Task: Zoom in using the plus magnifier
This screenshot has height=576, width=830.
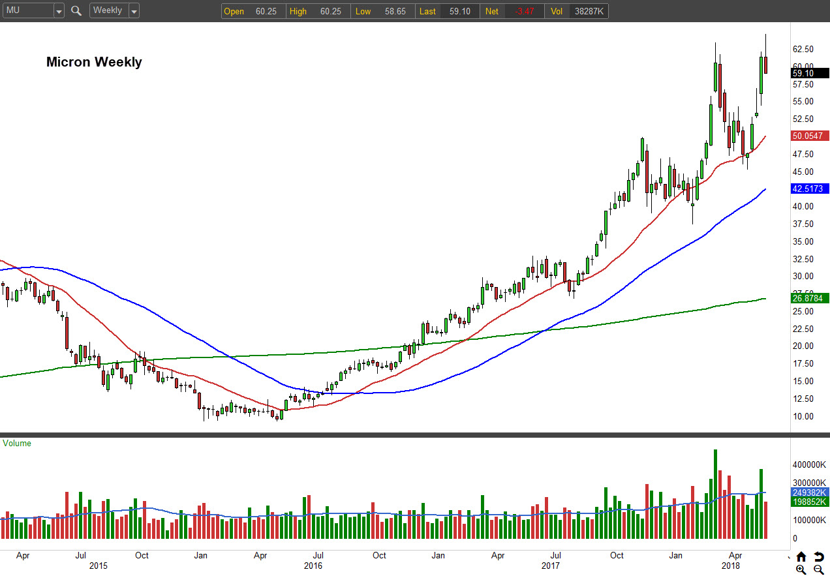Action: tap(801, 569)
